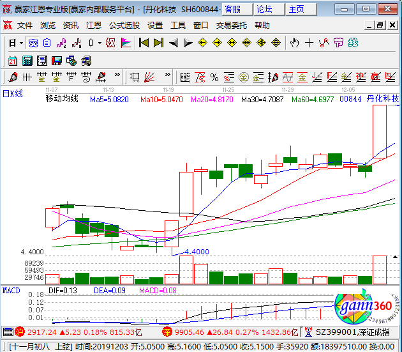Click the pink flag chart icon
Viewport: 402px width, 352px height.
pos(126,43)
